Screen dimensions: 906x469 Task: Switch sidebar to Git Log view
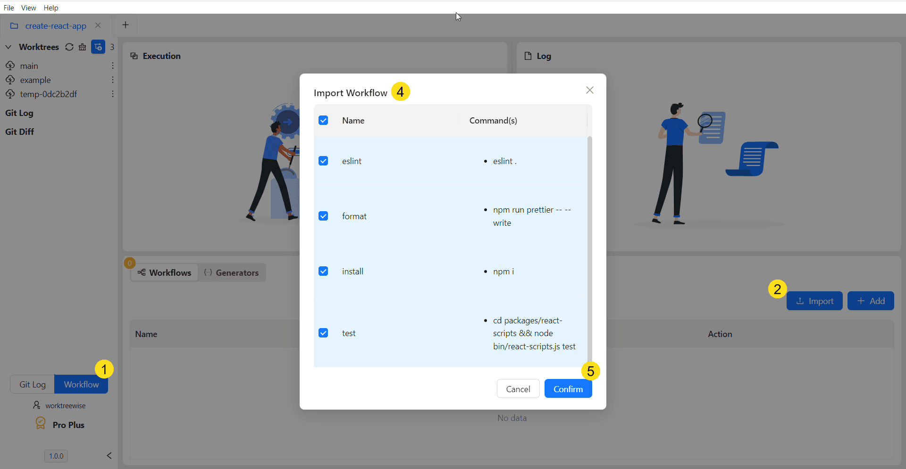tap(33, 384)
